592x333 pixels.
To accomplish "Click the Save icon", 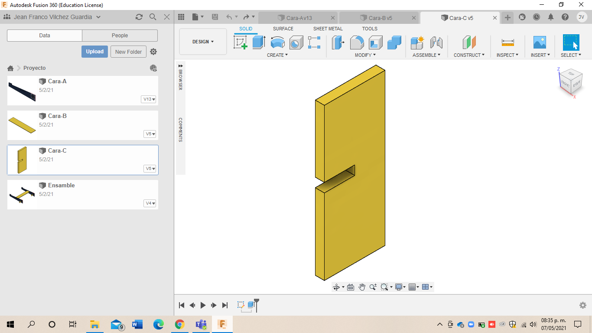I will (215, 17).
